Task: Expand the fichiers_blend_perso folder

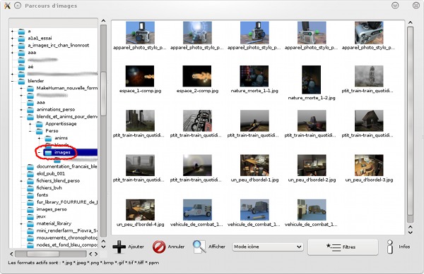Action: click(21, 181)
